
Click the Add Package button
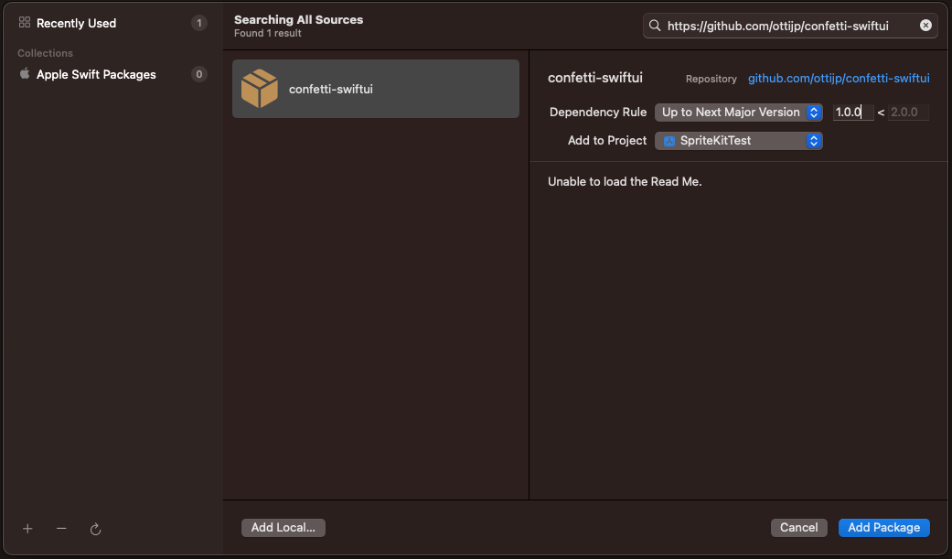(x=884, y=527)
